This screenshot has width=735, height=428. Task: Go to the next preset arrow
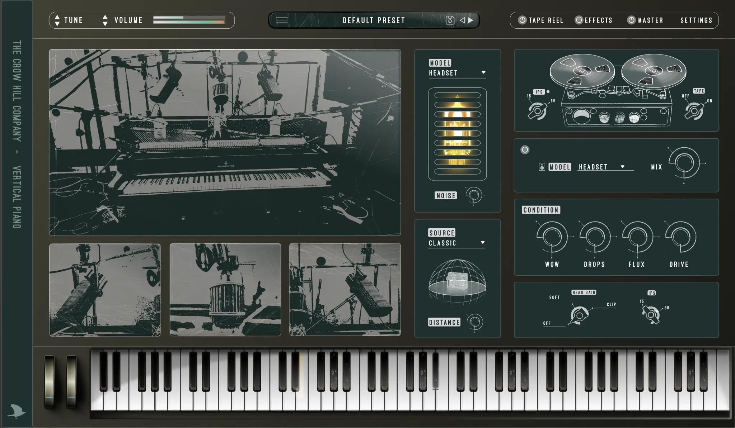[471, 20]
